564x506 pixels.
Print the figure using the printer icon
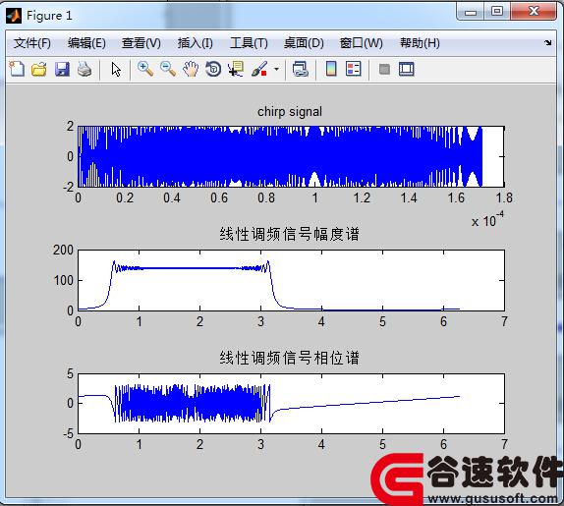pyautogui.click(x=85, y=69)
